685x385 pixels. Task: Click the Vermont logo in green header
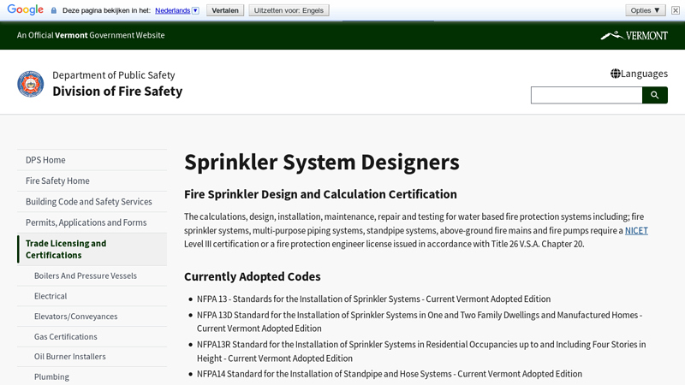[634, 35]
